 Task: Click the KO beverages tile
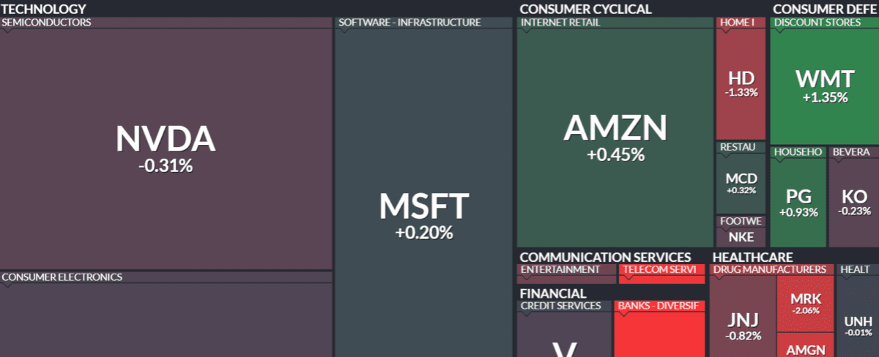854,203
